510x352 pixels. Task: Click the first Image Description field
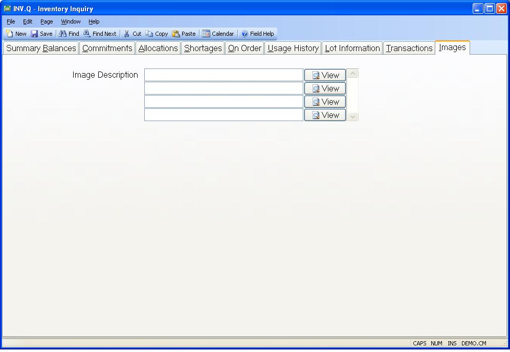(x=224, y=75)
